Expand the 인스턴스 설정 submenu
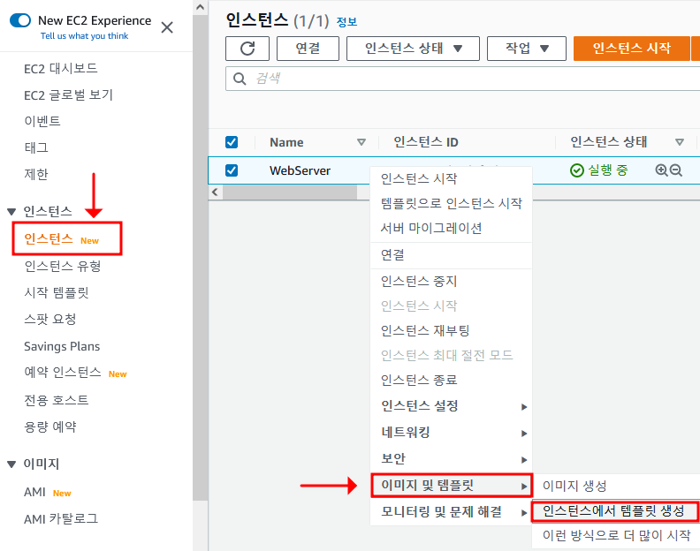 coord(452,406)
